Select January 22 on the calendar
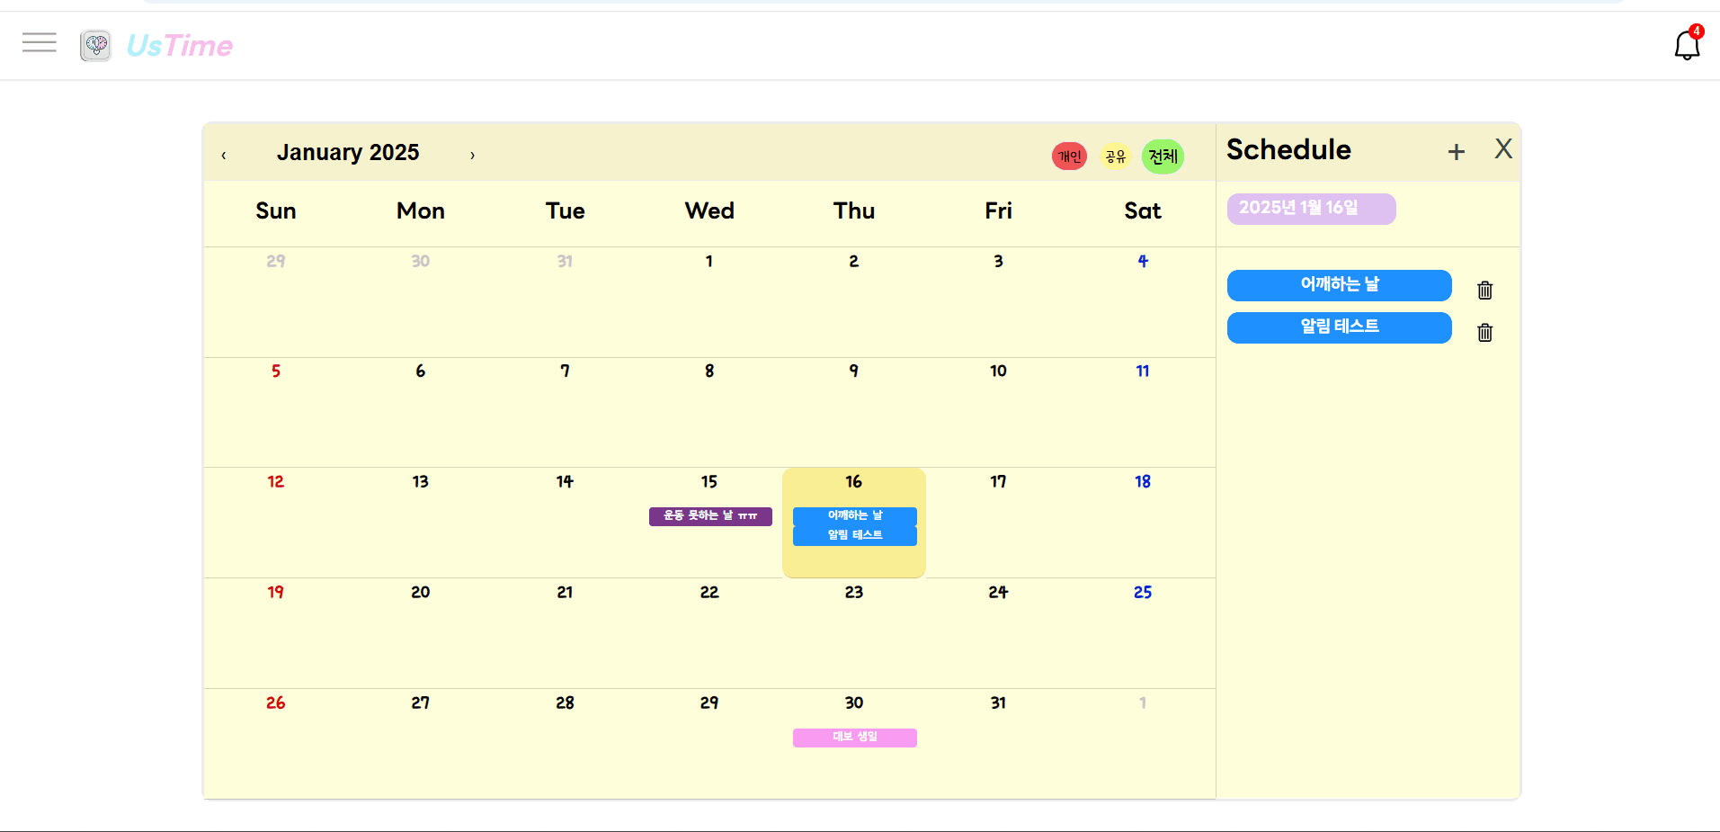The width and height of the screenshot is (1720, 832). click(709, 630)
